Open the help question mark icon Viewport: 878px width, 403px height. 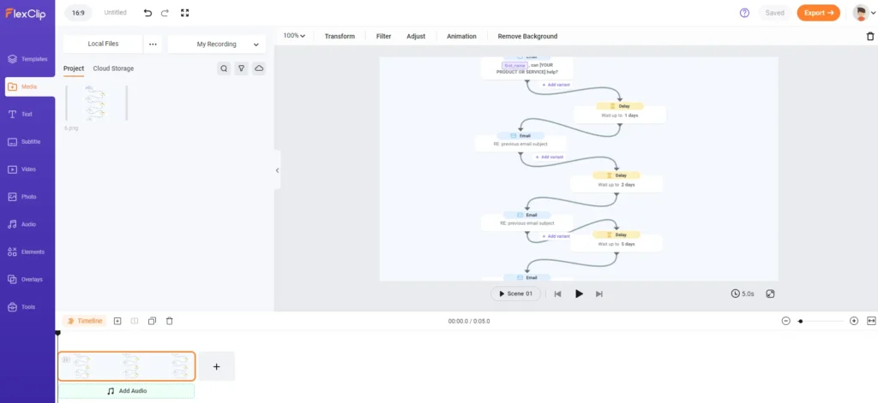(x=744, y=13)
